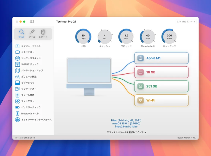Select ボリューム構造 label
This screenshot has height=156, width=211.
click(x=29, y=77)
